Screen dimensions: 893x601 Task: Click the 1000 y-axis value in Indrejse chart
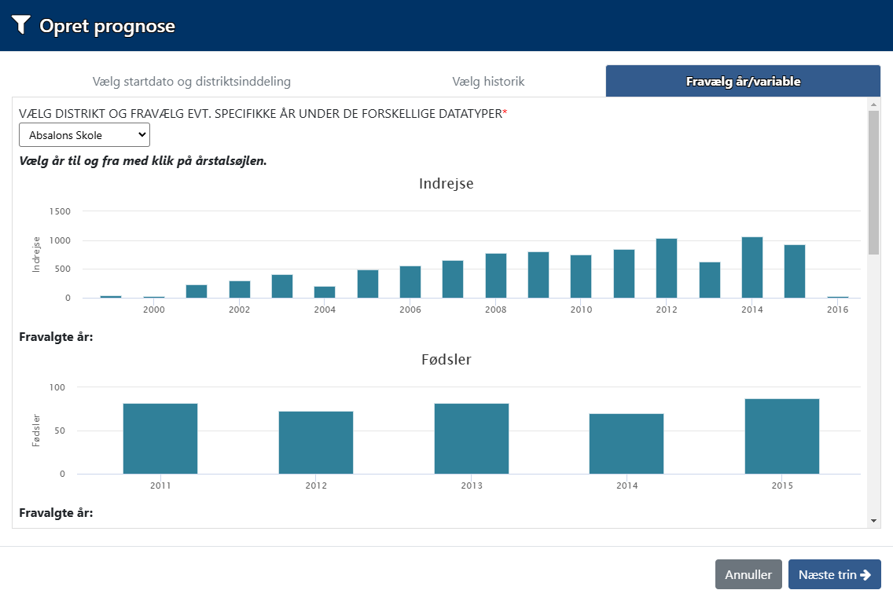tap(60, 240)
